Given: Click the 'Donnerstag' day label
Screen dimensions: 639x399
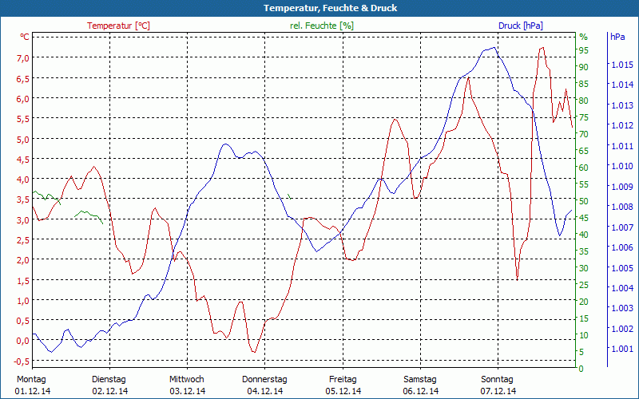Looking at the screenshot, I should 264,380.
